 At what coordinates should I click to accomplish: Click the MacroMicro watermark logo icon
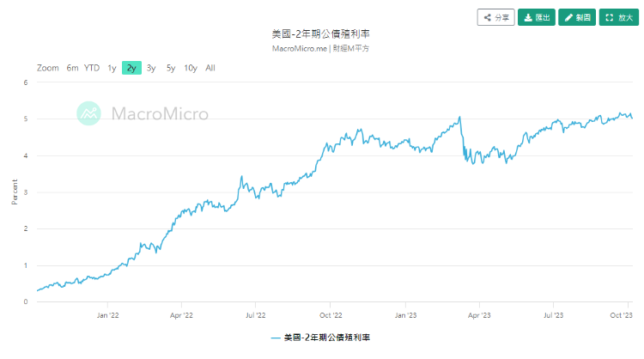[x=89, y=113]
